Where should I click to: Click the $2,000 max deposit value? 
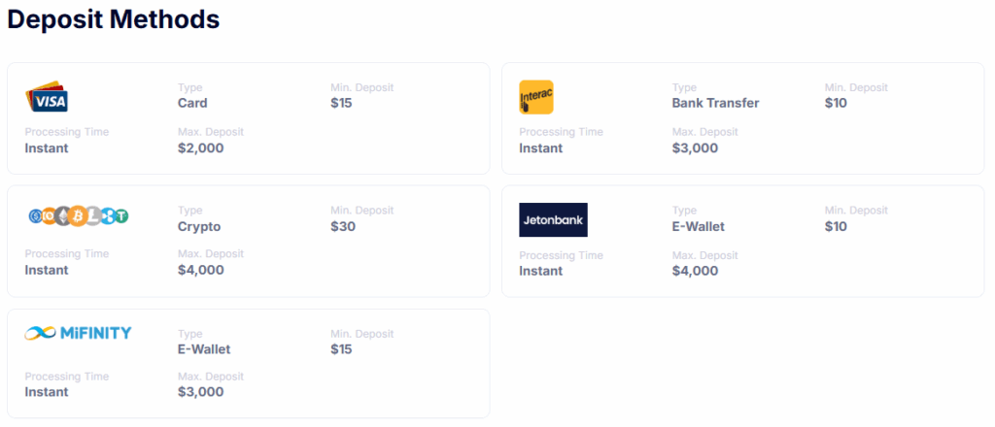(x=200, y=148)
